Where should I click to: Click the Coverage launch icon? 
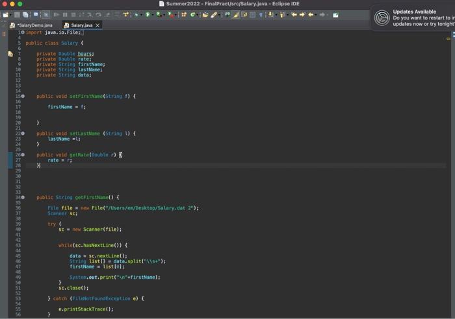[159, 14]
